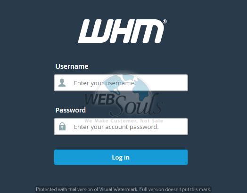Click the letter H of the WHM logo
The height and width of the screenshot is (193, 247).
click(121, 31)
